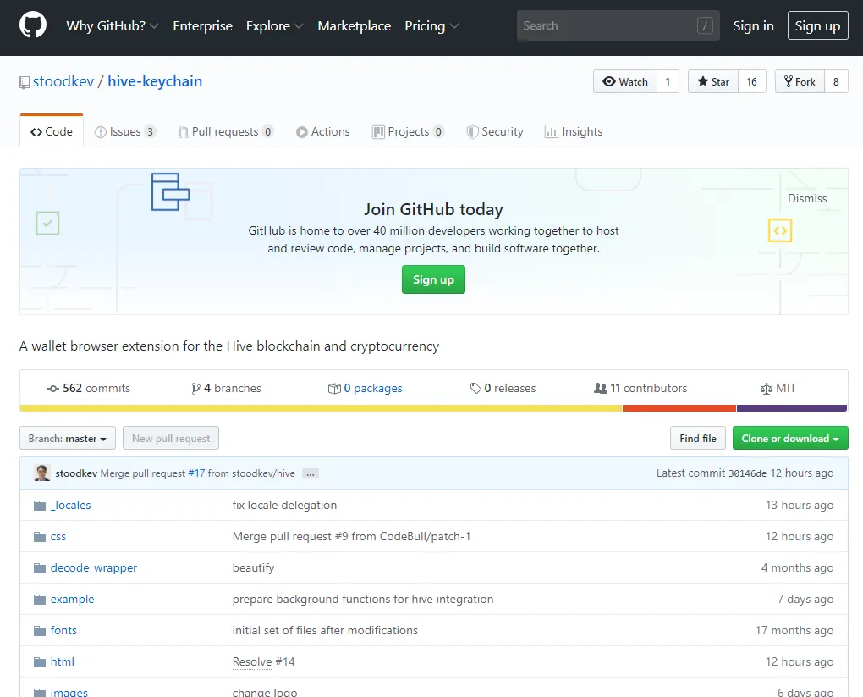Select the Code tab
863x697 pixels.
click(52, 131)
